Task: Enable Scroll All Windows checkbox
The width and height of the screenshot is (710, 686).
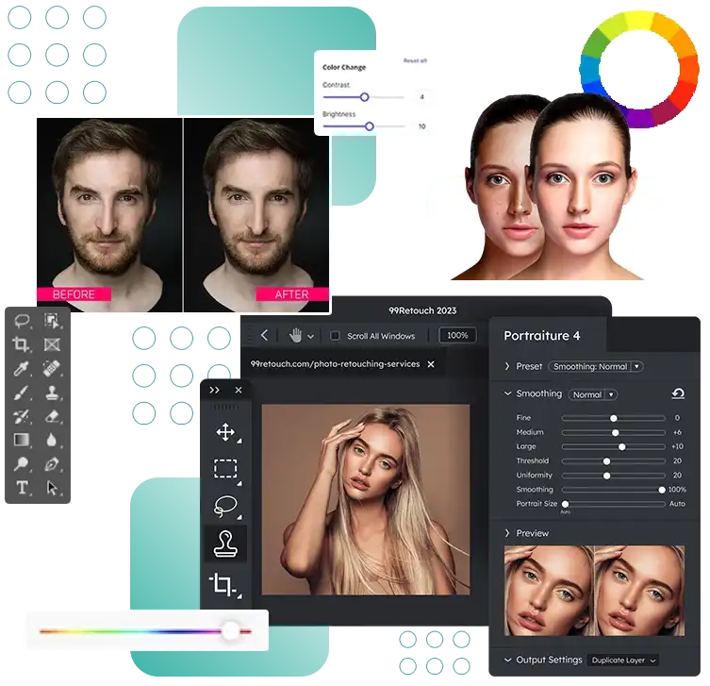Action: (335, 336)
